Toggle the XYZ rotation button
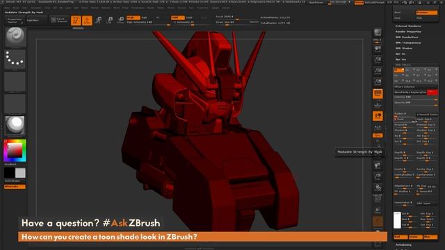The height and width of the screenshot is (250, 445). point(378,135)
